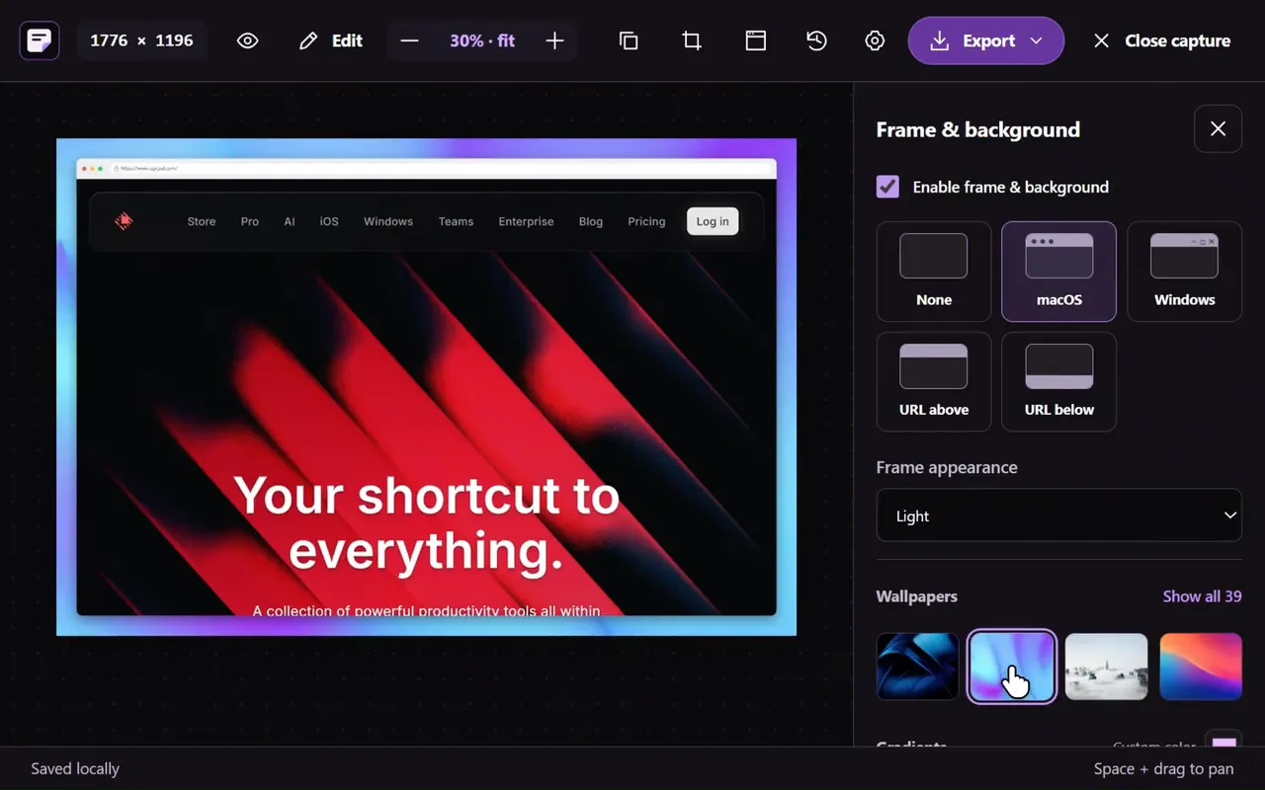
Task: Click Enterprise in captured page navigation
Action: pos(526,221)
